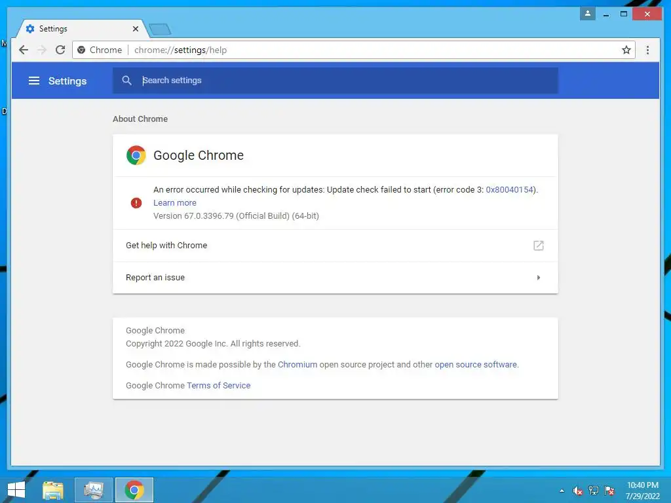Open the Settings hamburger menu

tap(34, 81)
